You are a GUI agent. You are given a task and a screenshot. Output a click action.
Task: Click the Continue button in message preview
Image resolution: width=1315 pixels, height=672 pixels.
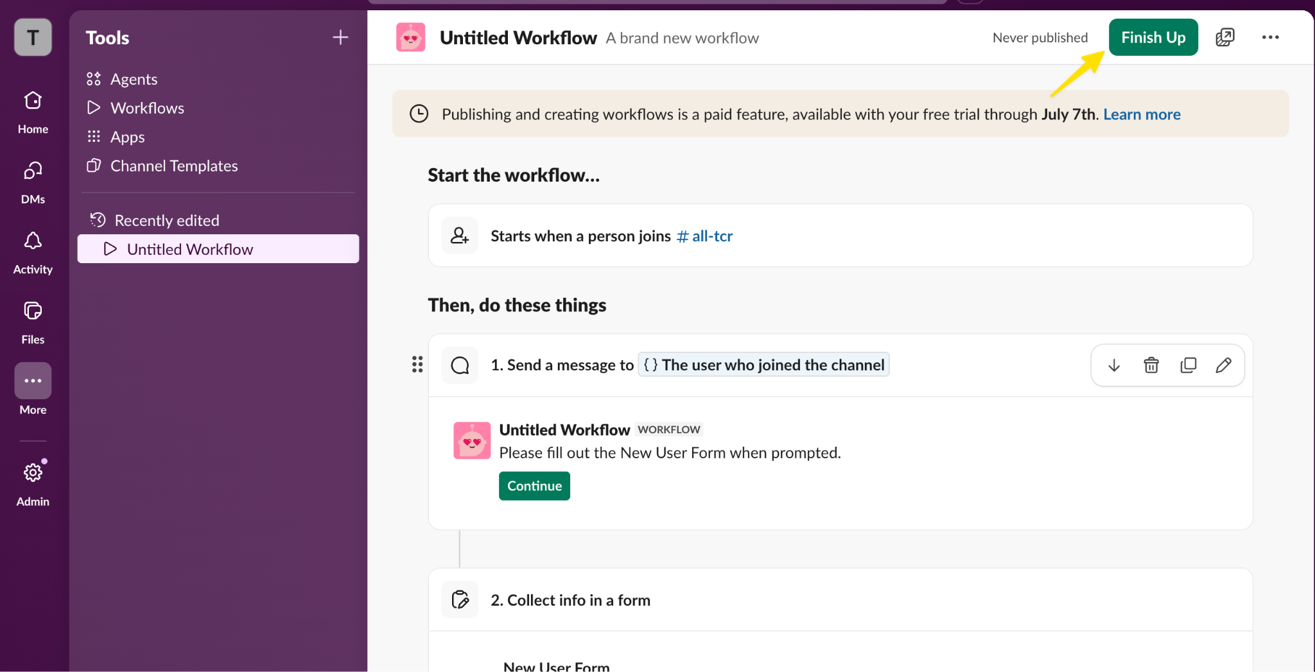click(x=534, y=486)
